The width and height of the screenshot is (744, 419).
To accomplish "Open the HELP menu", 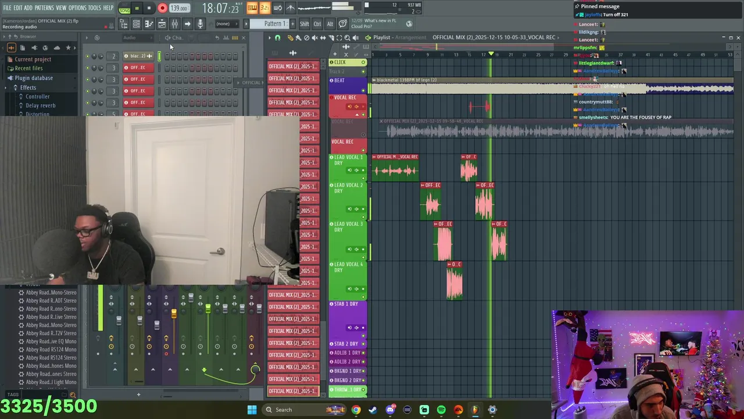I will pyautogui.click(x=108, y=8).
